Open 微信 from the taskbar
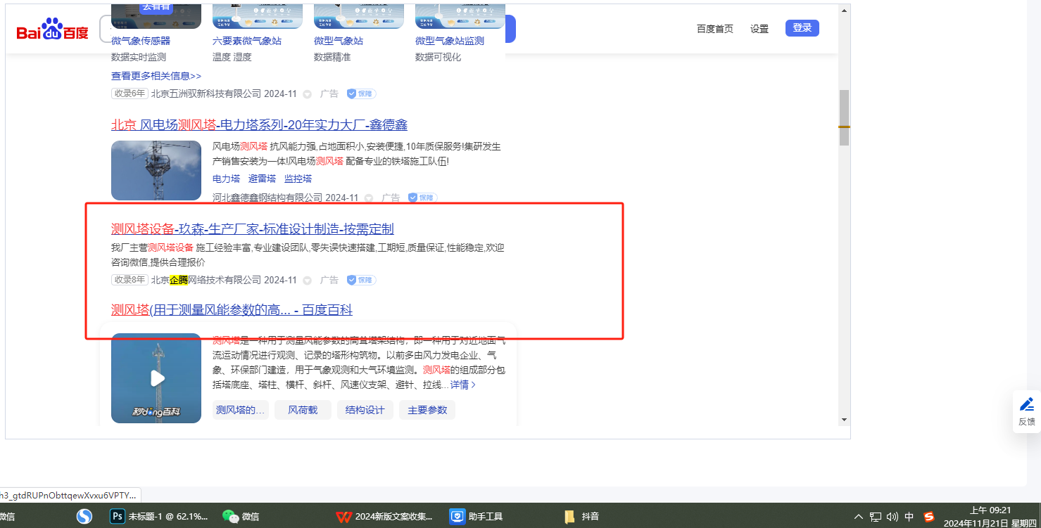Image resolution: width=1041 pixels, height=528 pixels. coord(241,517)
